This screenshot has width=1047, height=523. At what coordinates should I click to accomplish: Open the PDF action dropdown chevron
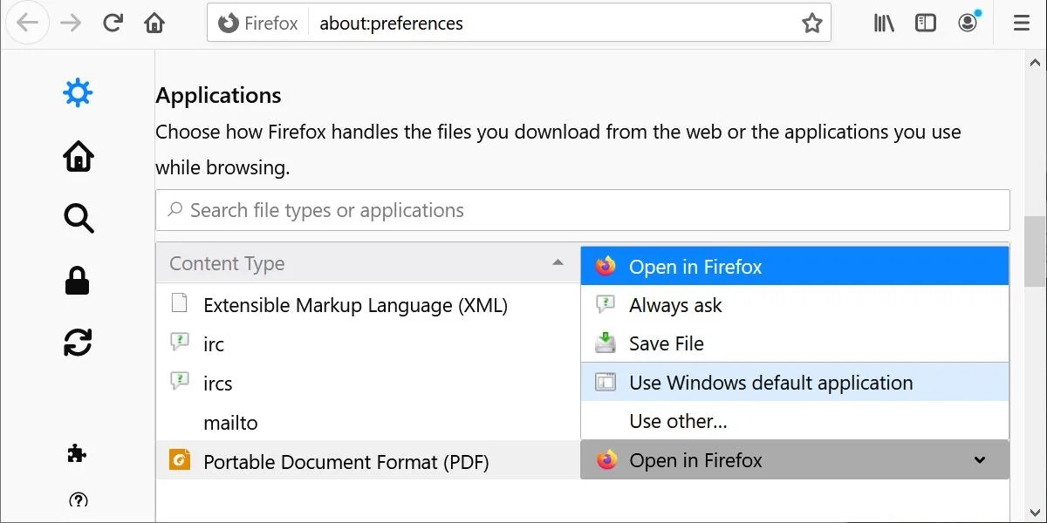click(x=978, y=459)
